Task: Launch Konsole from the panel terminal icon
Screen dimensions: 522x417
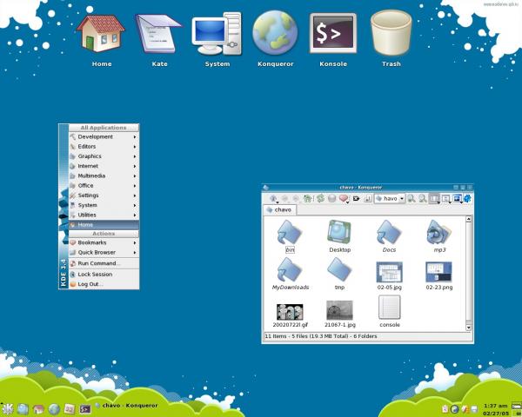Action: pos(85,408)
